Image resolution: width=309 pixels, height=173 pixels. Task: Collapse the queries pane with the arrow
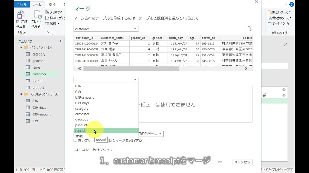coord(60,41)
